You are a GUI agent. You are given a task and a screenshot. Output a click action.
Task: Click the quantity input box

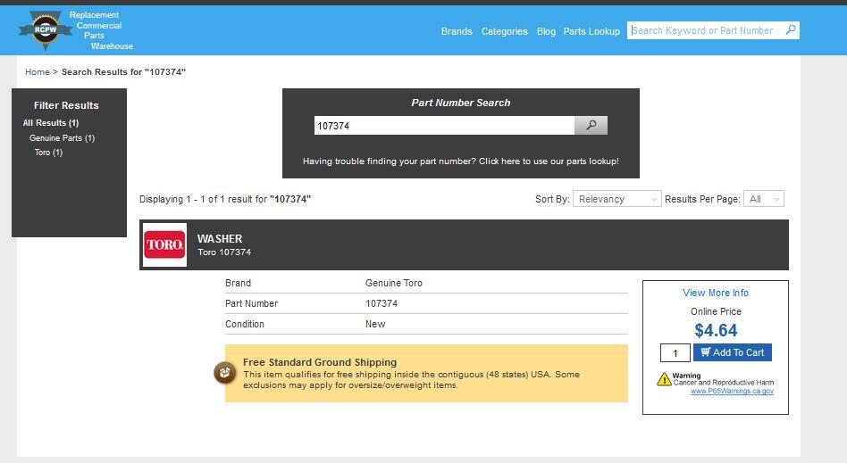tap(675, 353)
